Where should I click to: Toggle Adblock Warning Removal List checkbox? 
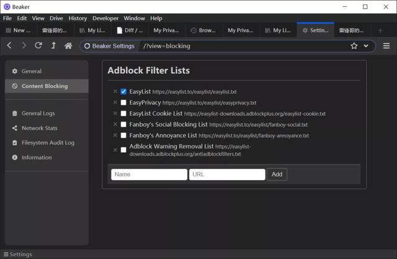pos(123,150)
